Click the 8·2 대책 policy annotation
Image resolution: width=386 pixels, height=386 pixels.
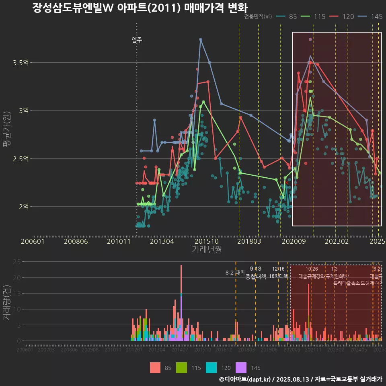point(236,273)
